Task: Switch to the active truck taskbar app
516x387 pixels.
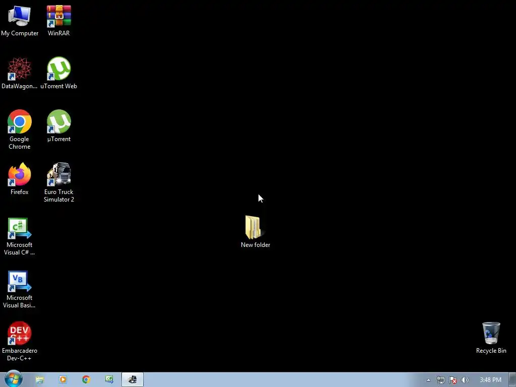Action: click(x=133, y=380)
